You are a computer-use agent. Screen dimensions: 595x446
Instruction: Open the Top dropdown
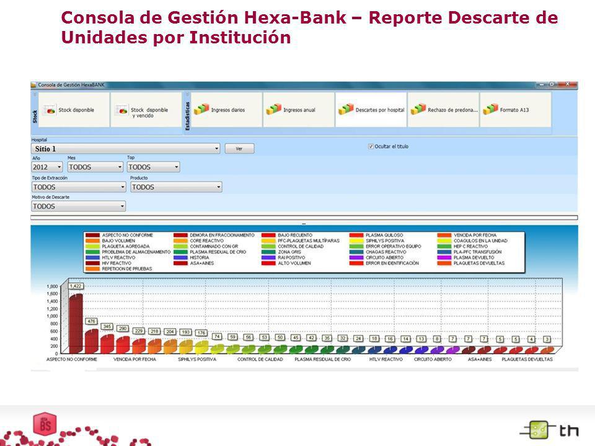153,167
